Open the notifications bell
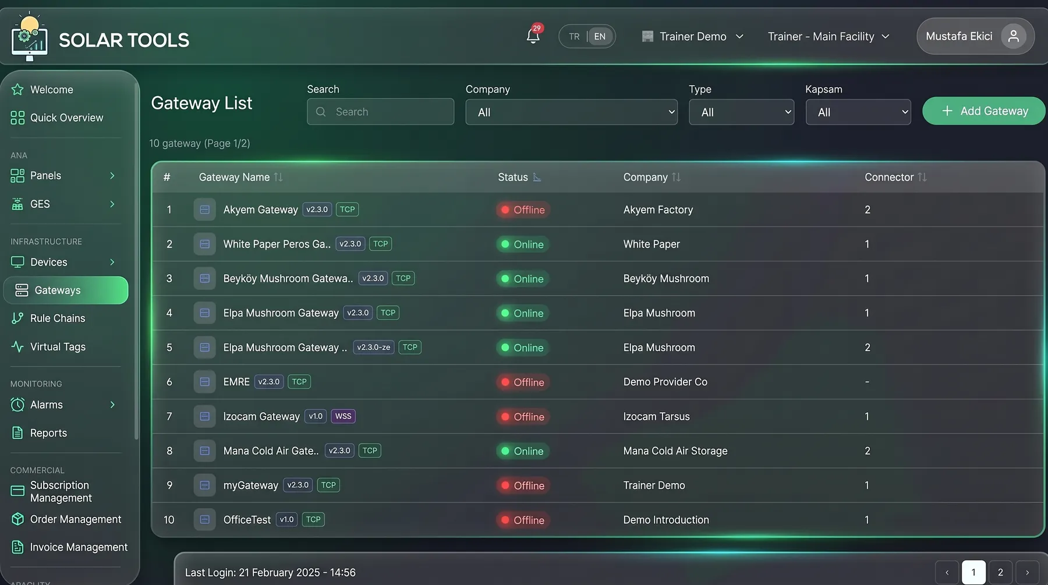Image resolution: width=1048 pixels, height=585 pixels. tap(533, 36)
